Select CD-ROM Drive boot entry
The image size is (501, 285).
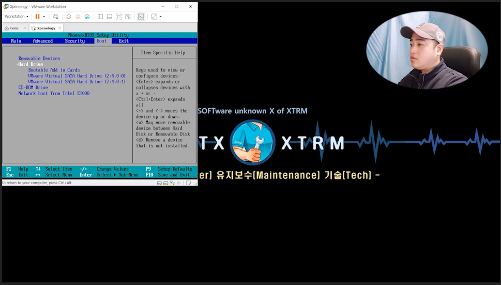click(33, 87)
